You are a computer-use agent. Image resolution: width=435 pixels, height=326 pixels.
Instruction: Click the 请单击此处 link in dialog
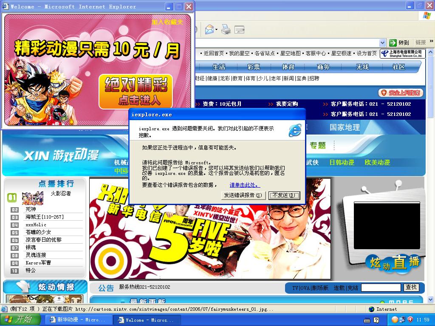(x=245, y=185)
